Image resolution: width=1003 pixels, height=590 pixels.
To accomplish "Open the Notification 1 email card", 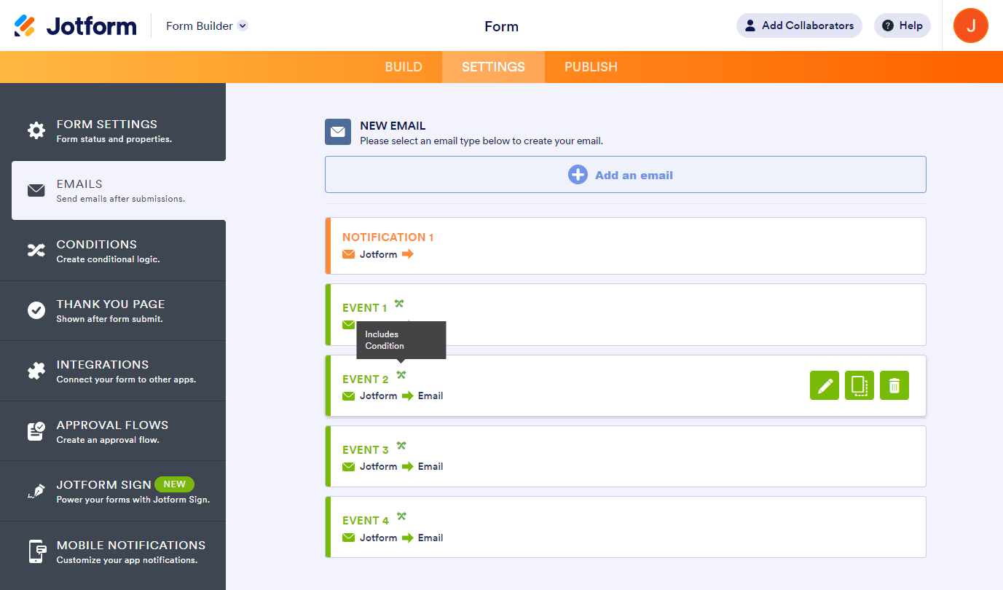I will point(625,245).
